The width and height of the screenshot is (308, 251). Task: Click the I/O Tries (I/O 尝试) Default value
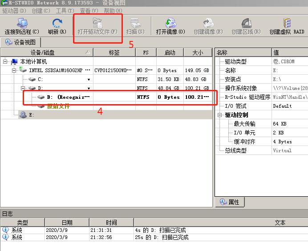coord(282,106)
